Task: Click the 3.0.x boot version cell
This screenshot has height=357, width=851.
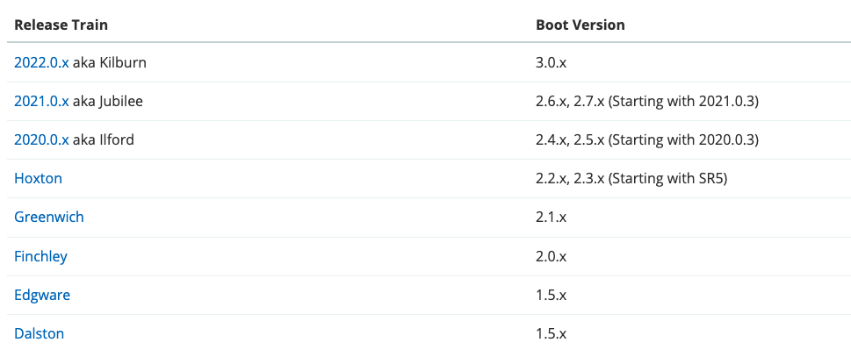Action: pyautogui.click(x=551, y=62)
